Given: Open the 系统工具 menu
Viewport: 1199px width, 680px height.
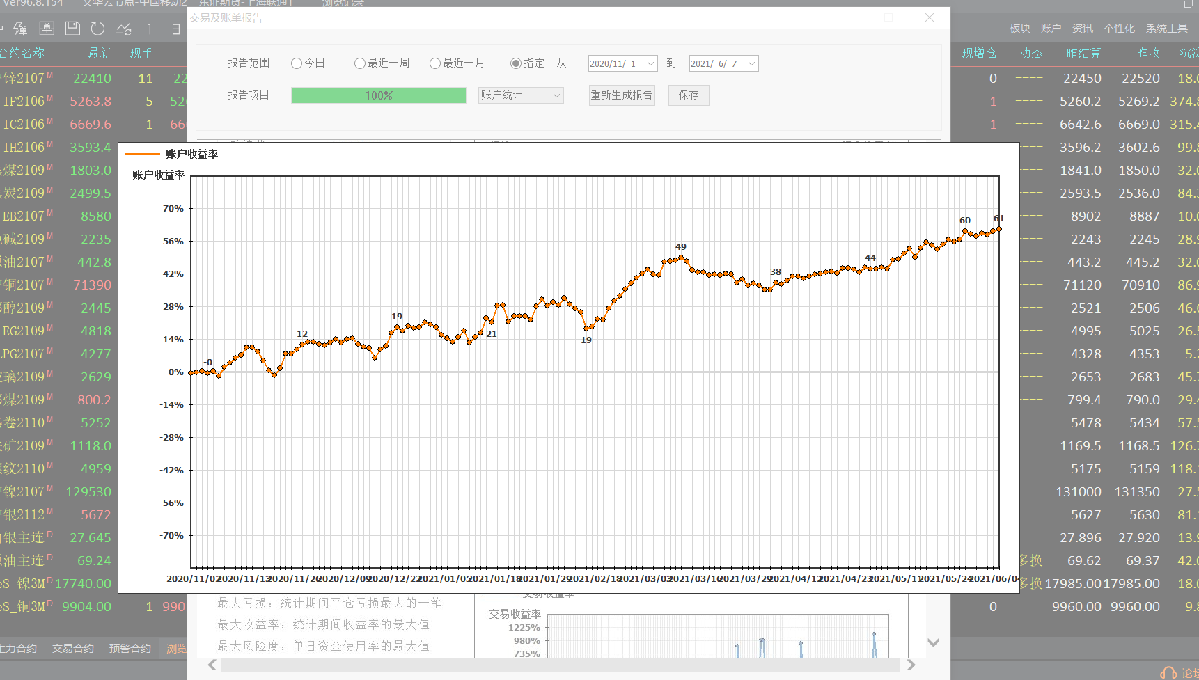Looking at the screenshot, I should [1167, 29].
